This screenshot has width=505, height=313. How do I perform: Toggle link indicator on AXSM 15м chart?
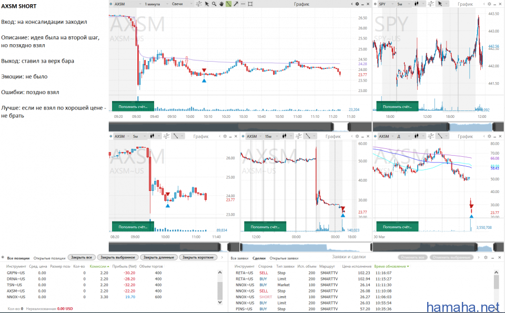(243, 136)
